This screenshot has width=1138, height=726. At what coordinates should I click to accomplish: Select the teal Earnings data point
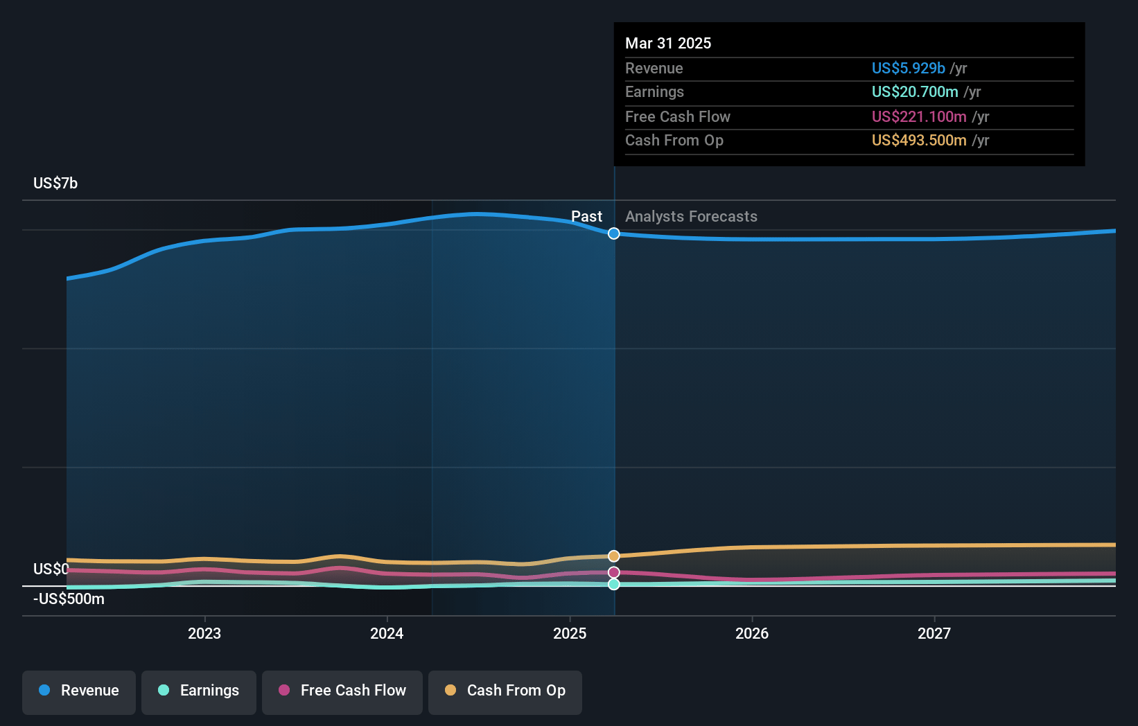[614, 584]
